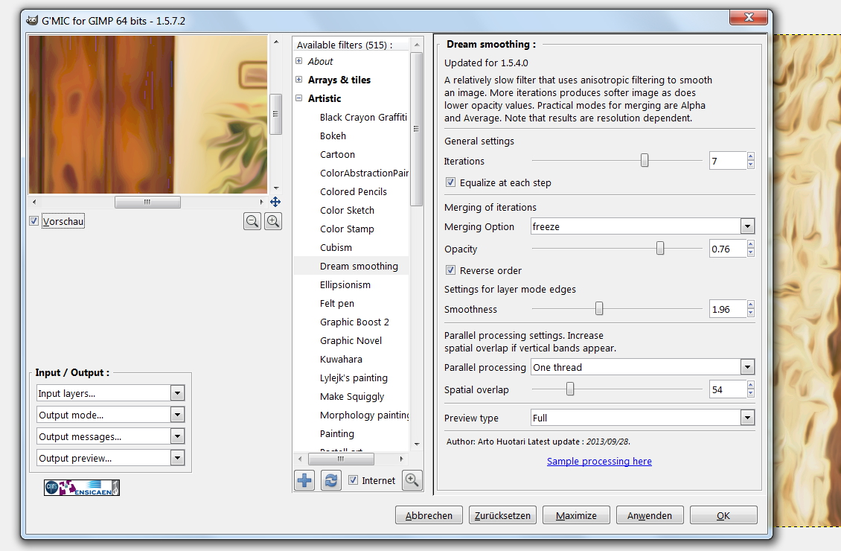Select the Felt pen filter

pos(337,303)
